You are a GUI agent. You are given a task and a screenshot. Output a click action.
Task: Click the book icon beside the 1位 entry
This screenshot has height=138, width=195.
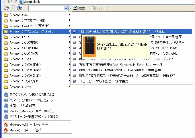click(74, 31)
